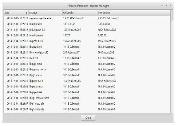Click the Close button at the bottom
This screenshot has height=126, width=178.
click(x=88, y=118)
